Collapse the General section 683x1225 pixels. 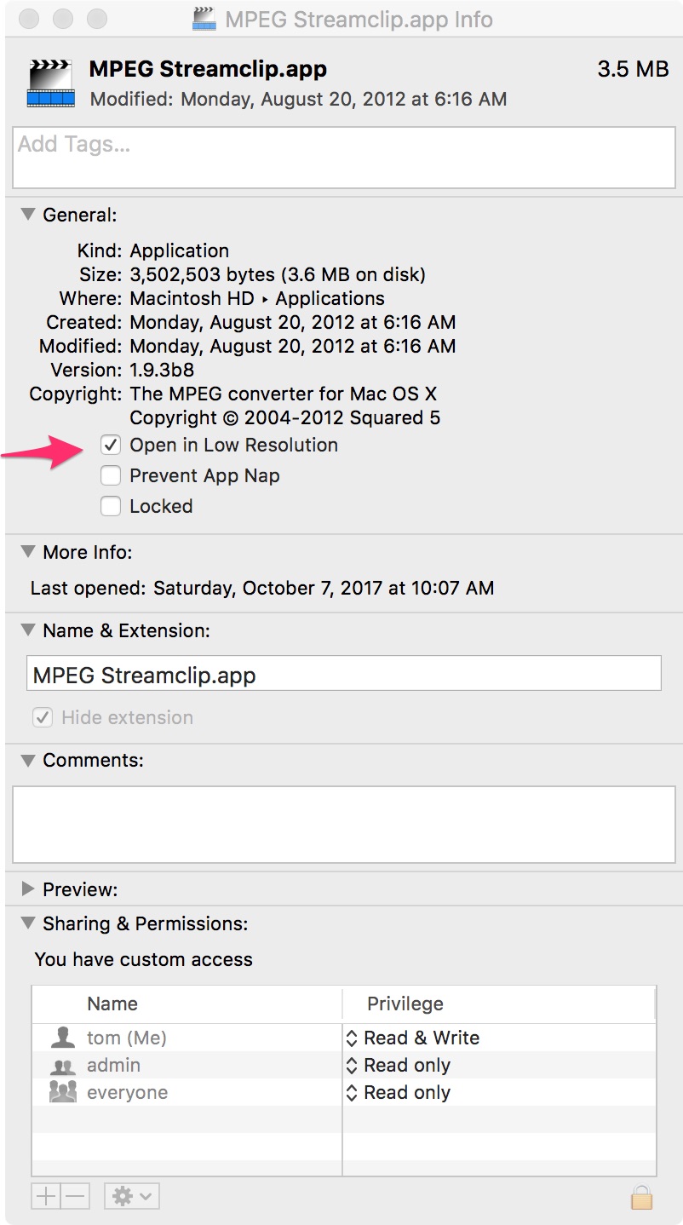[x=28, y=215]
